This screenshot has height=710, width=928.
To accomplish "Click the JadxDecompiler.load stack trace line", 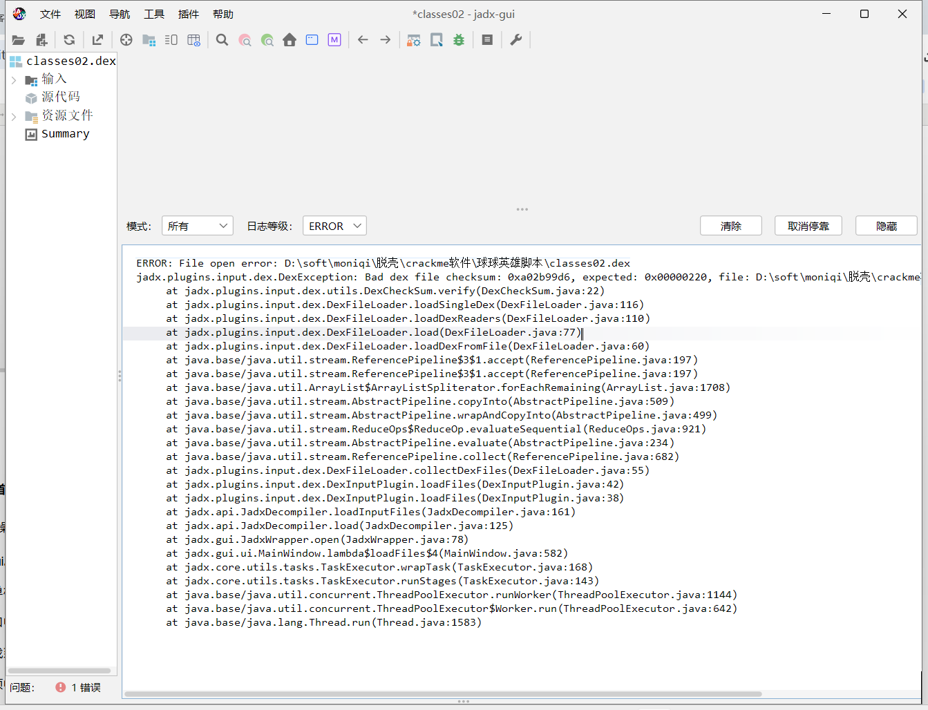I will pos(339,526).
